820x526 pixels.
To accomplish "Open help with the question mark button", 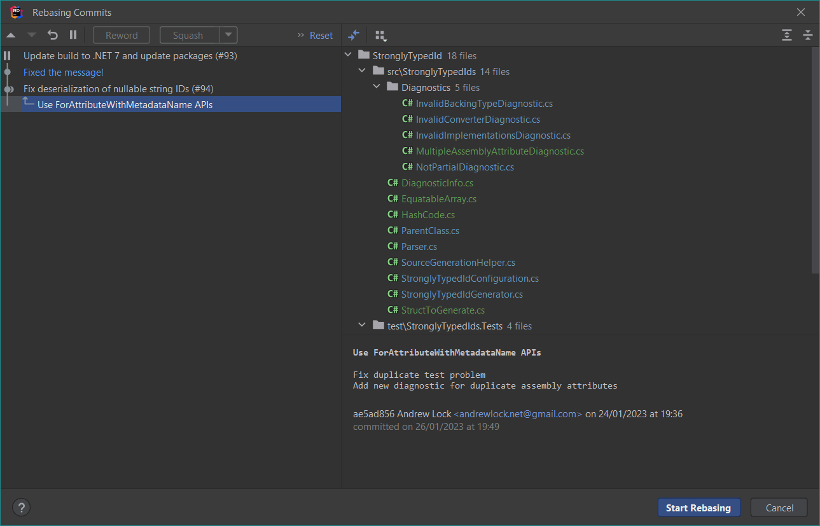I will tap(22, 508).
